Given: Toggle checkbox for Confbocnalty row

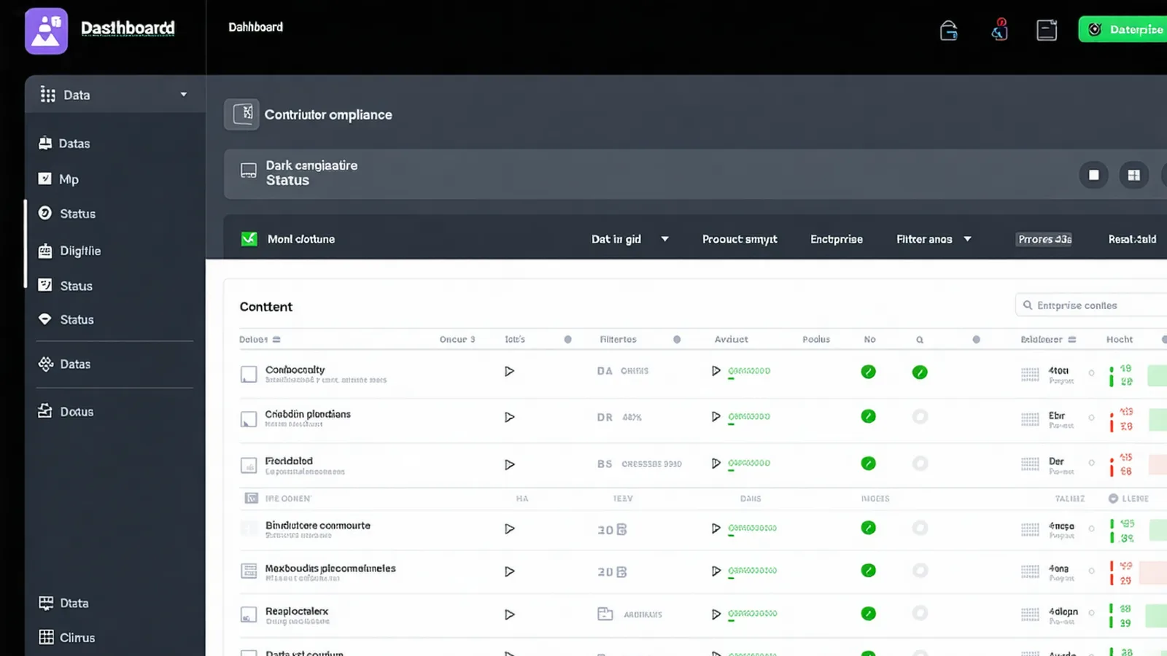Looking at the screenshot, I should click(249, 374).
